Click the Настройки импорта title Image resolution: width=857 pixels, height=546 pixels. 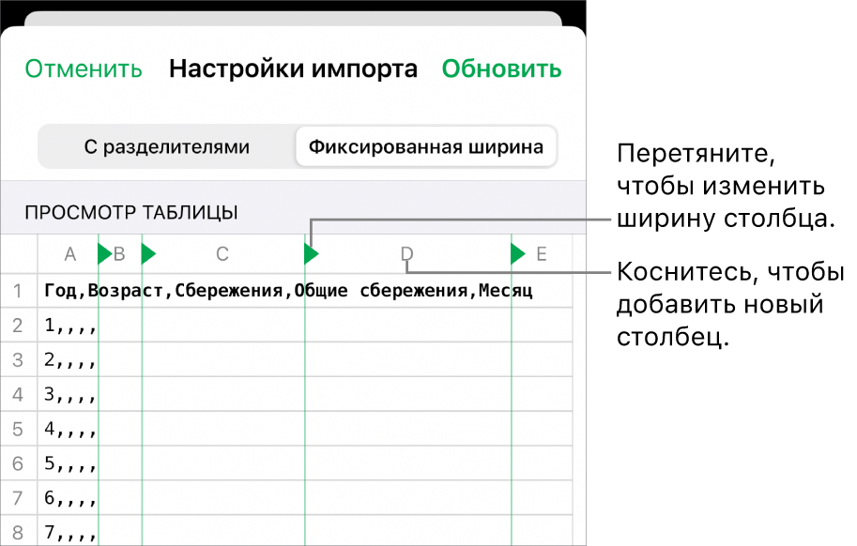tap(293, 69)
